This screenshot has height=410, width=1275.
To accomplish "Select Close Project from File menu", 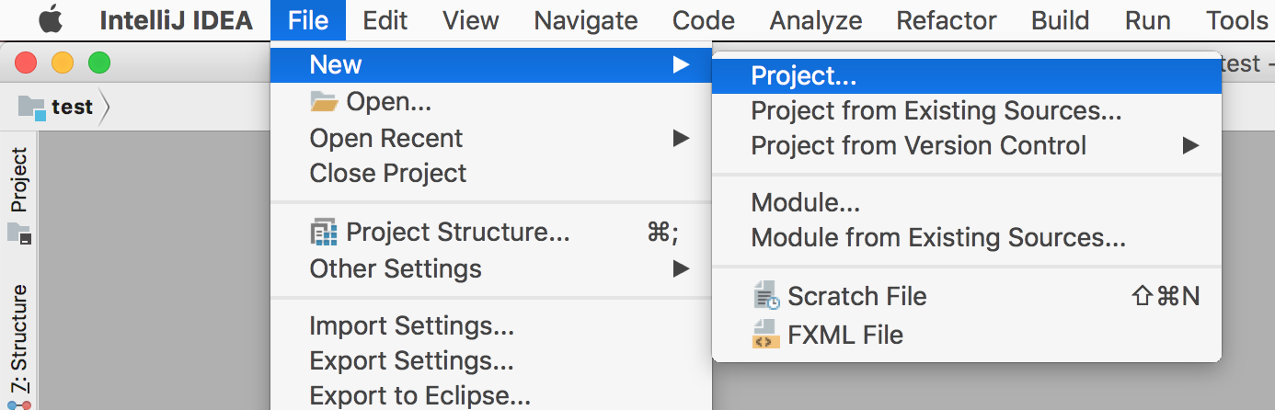I will coord(387,174).
